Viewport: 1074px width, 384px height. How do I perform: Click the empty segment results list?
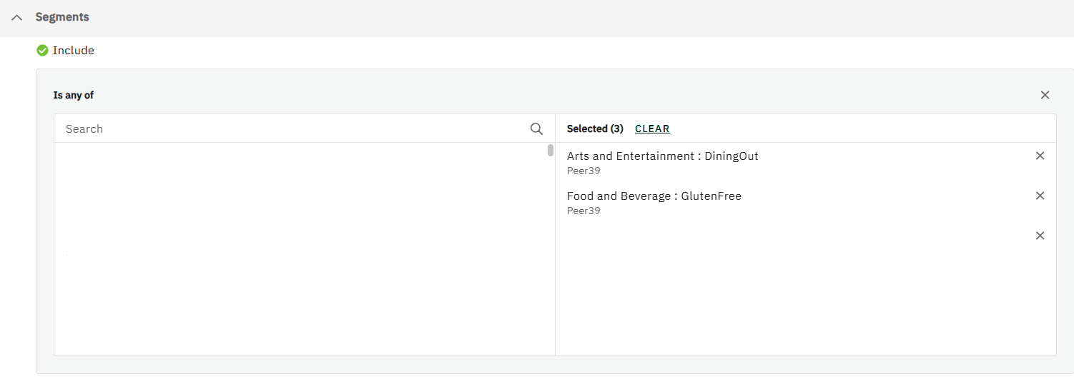tap(300, 250)
